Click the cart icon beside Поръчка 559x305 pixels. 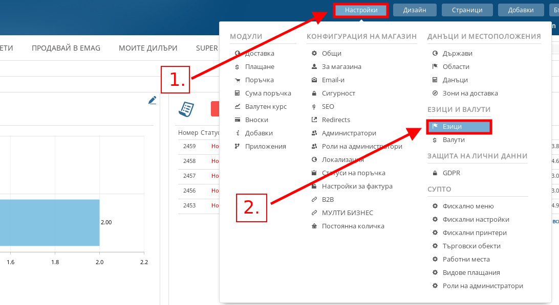click(238, 80)
